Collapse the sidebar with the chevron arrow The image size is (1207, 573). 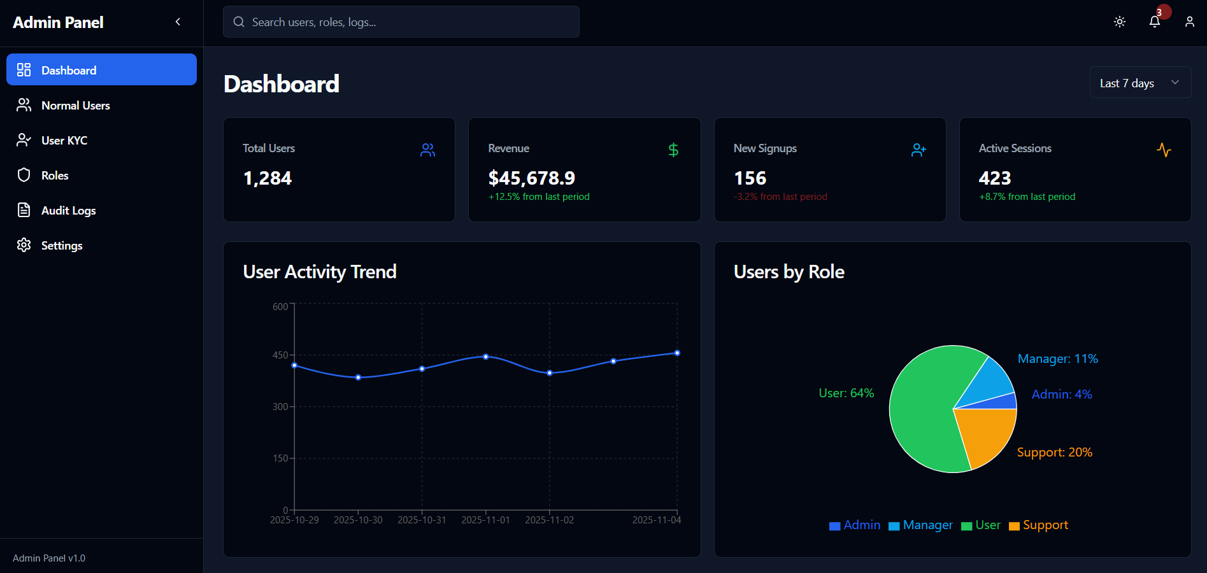(x=178, y=22)
